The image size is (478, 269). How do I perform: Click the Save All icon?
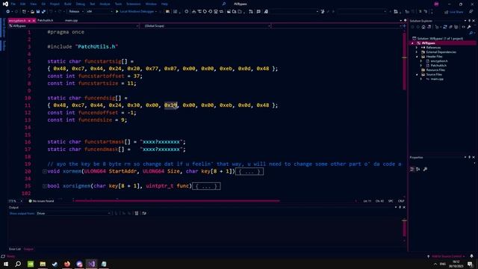tap(43, 12)
